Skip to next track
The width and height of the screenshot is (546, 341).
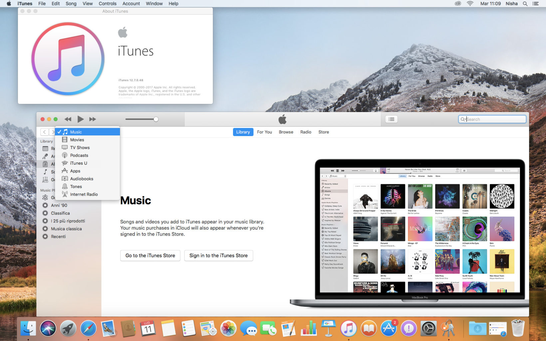[x=93, y=119]
